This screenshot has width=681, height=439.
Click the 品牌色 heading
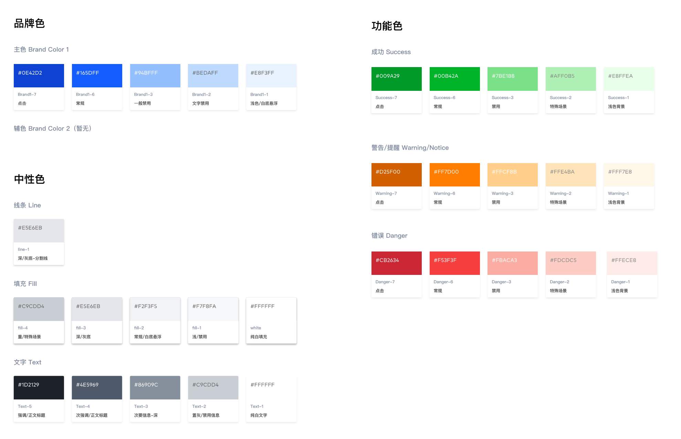pyautogui.click(x=29, y=23)
